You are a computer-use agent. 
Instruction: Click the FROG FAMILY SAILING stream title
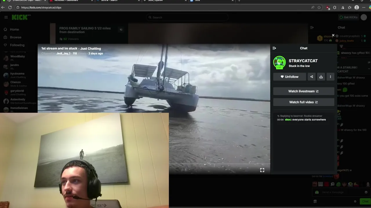(85, 30)
